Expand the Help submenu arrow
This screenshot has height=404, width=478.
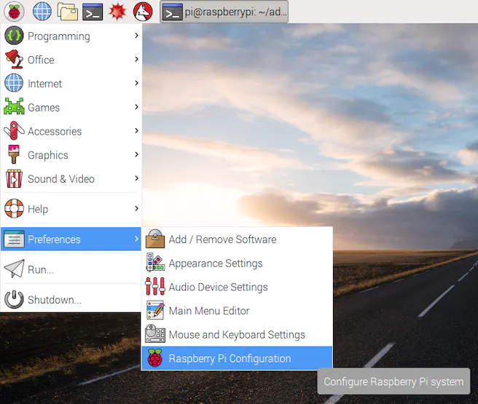[136, 208]
